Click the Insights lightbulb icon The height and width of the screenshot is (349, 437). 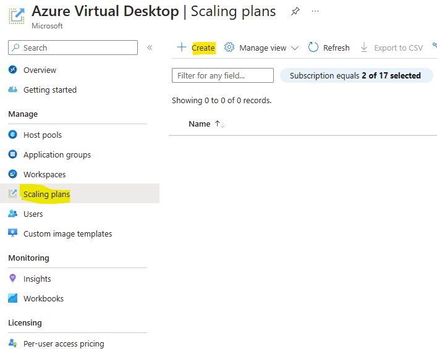12,278
